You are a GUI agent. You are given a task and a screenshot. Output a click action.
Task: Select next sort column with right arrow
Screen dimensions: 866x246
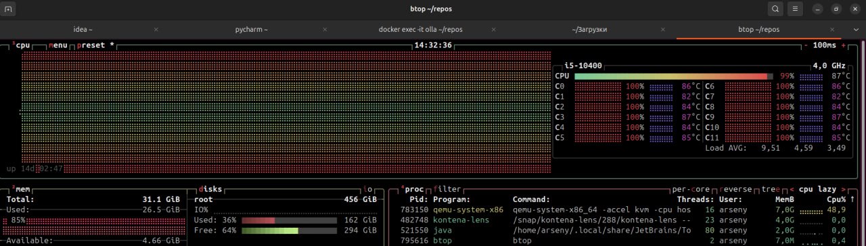click(x=844, y=189)
